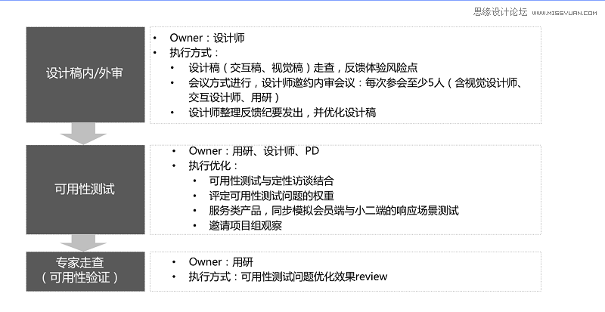The image size is (605, 312).
Task: Click the line '可用性测试与定性访谈结合'
Action: 271,181
